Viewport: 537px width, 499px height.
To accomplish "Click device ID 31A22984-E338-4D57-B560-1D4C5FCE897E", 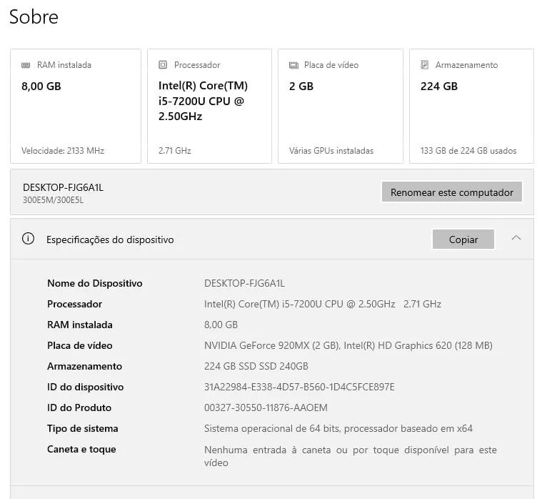I will (x=299, y=387).
